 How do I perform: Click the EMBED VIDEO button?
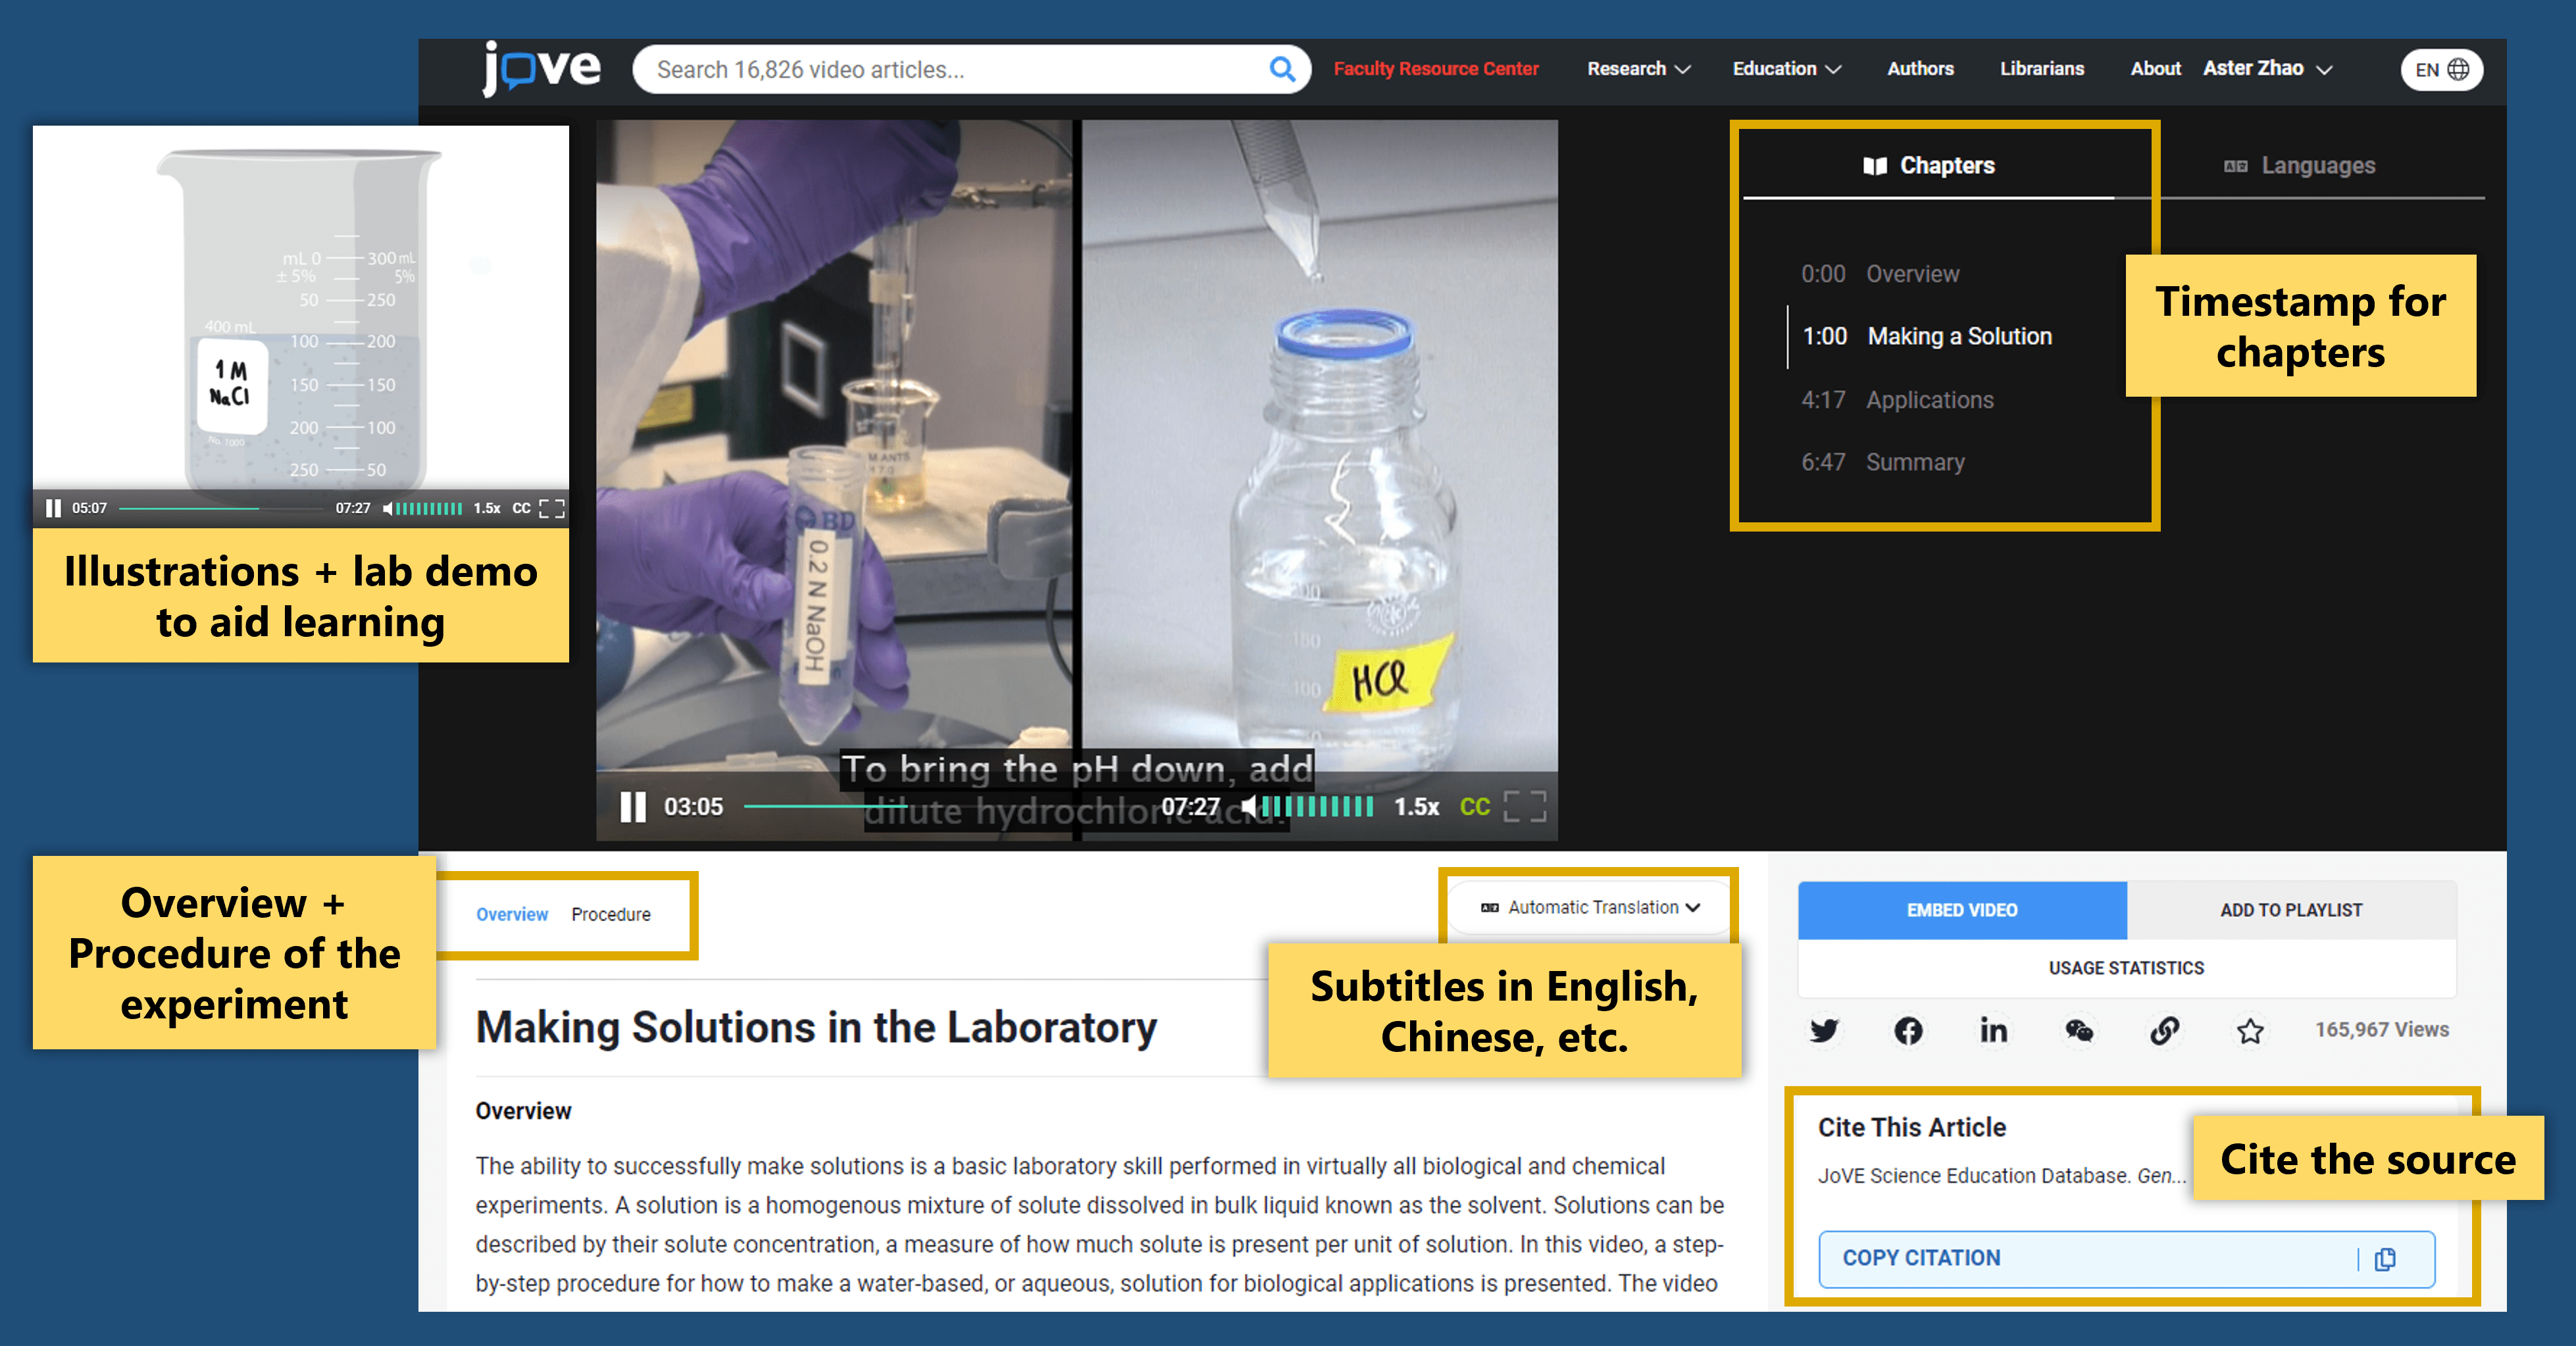point(1961,910)
